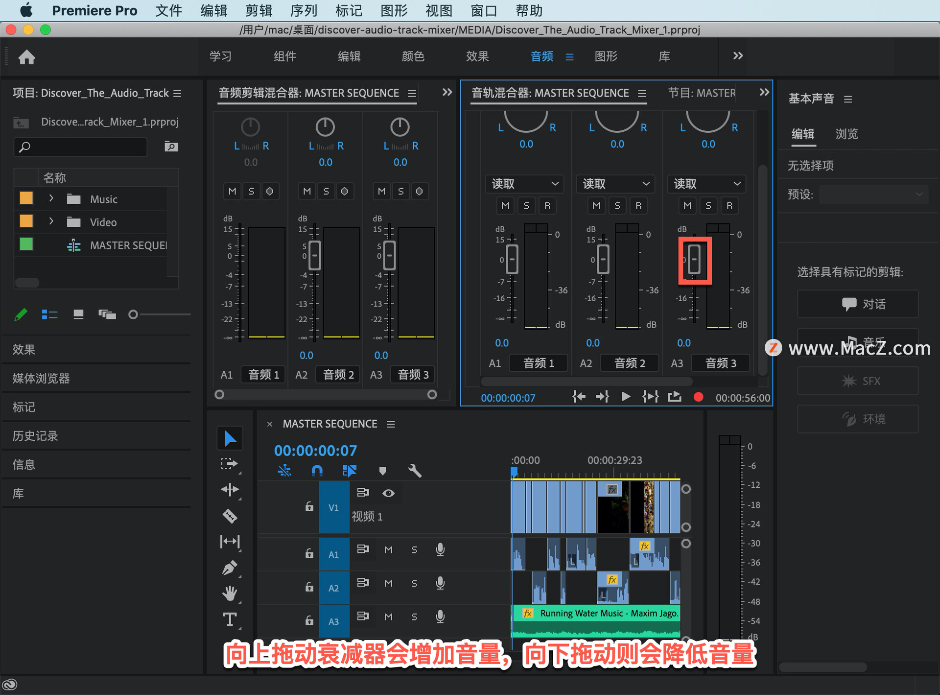Mute track A1 in the timeline header
This screenshot has height=695, width=940.
pos(388,550)
